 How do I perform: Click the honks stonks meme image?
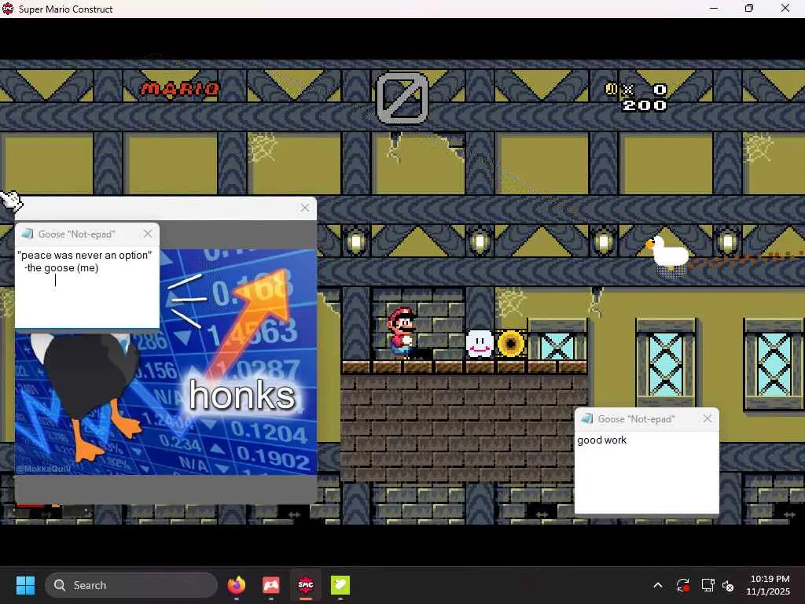point(167,362)
